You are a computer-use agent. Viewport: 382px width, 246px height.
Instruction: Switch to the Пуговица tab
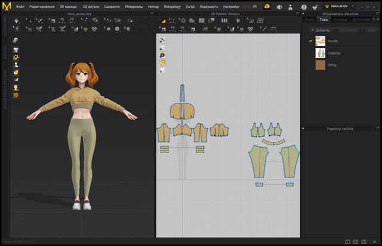pyautogui.click(x=340, y=20)
